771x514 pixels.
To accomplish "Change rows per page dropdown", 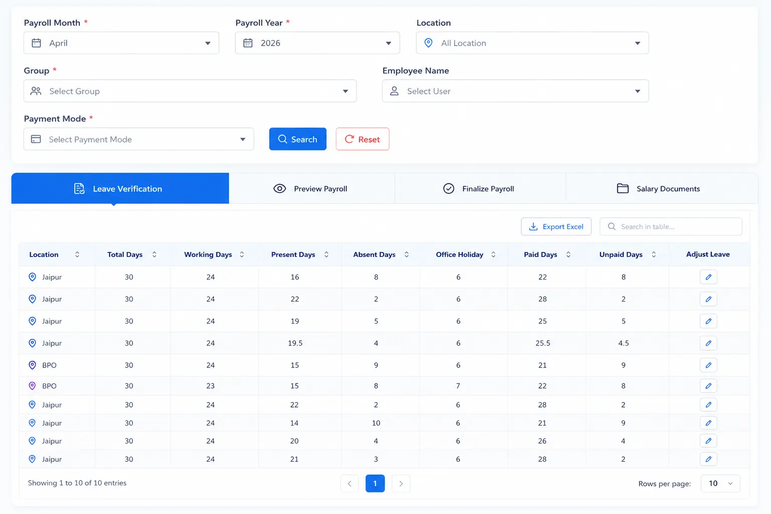I will pos(720,483).
